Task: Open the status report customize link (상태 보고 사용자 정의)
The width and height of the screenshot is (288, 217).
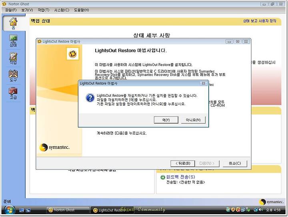Action: 260,21
